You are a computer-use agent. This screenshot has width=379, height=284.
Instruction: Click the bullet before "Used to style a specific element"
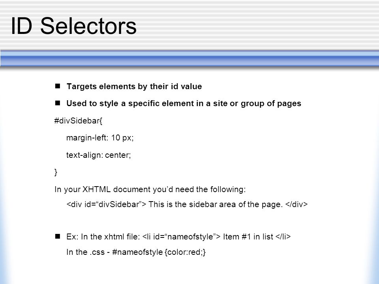[58, 103]
